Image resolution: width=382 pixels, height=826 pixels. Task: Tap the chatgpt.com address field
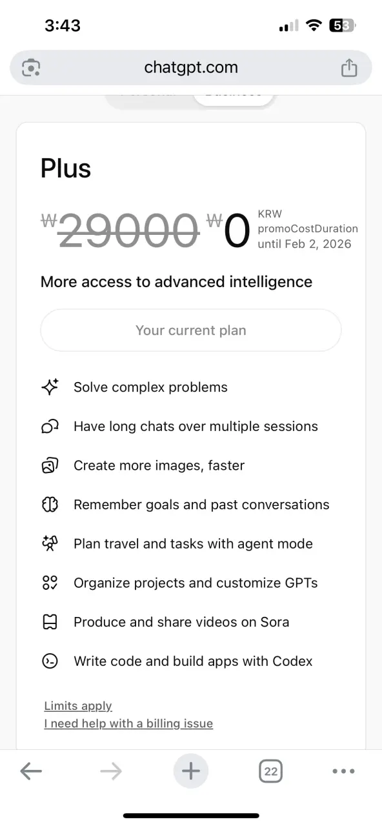191,68
